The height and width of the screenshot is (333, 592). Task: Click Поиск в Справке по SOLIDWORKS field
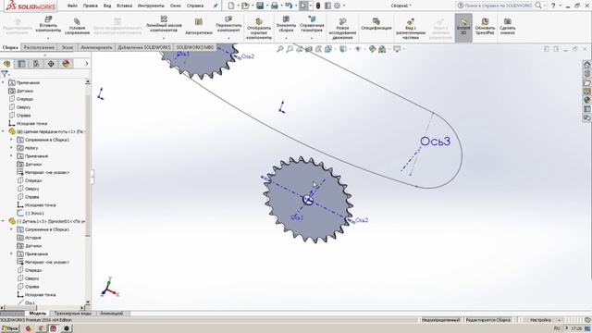498,6
